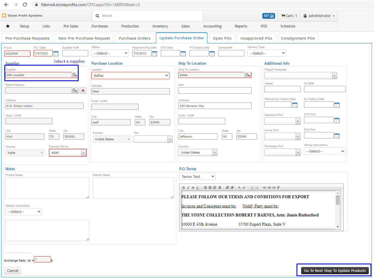Screen dimensions: 374x280
Task: Open calendar for P.O. Date
Action: (x=56, y=53)
